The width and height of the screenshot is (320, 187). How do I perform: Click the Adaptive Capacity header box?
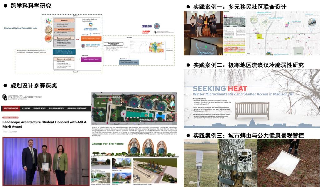(64, 30)
